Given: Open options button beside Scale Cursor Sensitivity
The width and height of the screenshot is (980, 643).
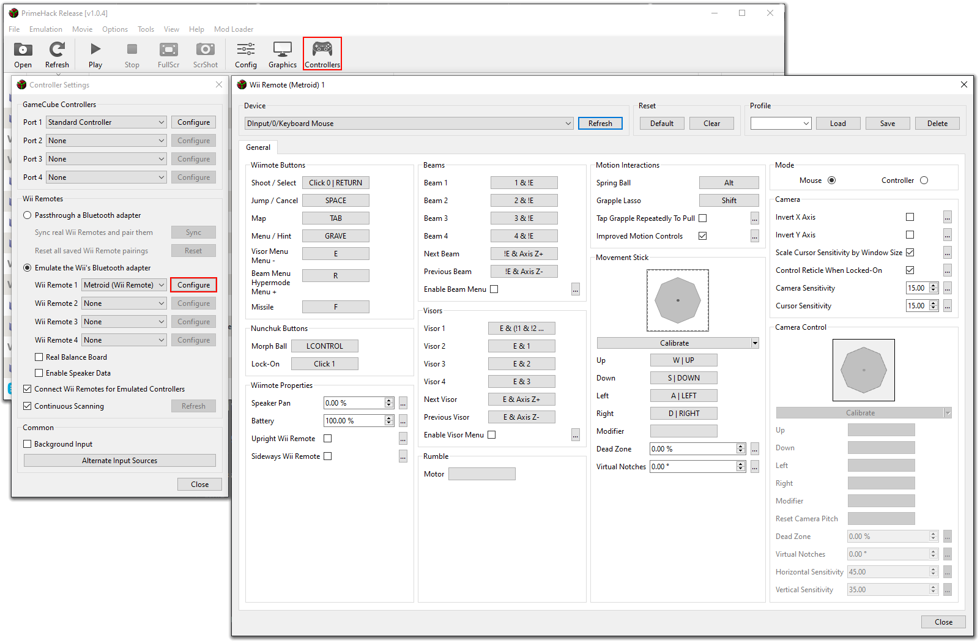Looking at the screenshot, I should (948, 253).
